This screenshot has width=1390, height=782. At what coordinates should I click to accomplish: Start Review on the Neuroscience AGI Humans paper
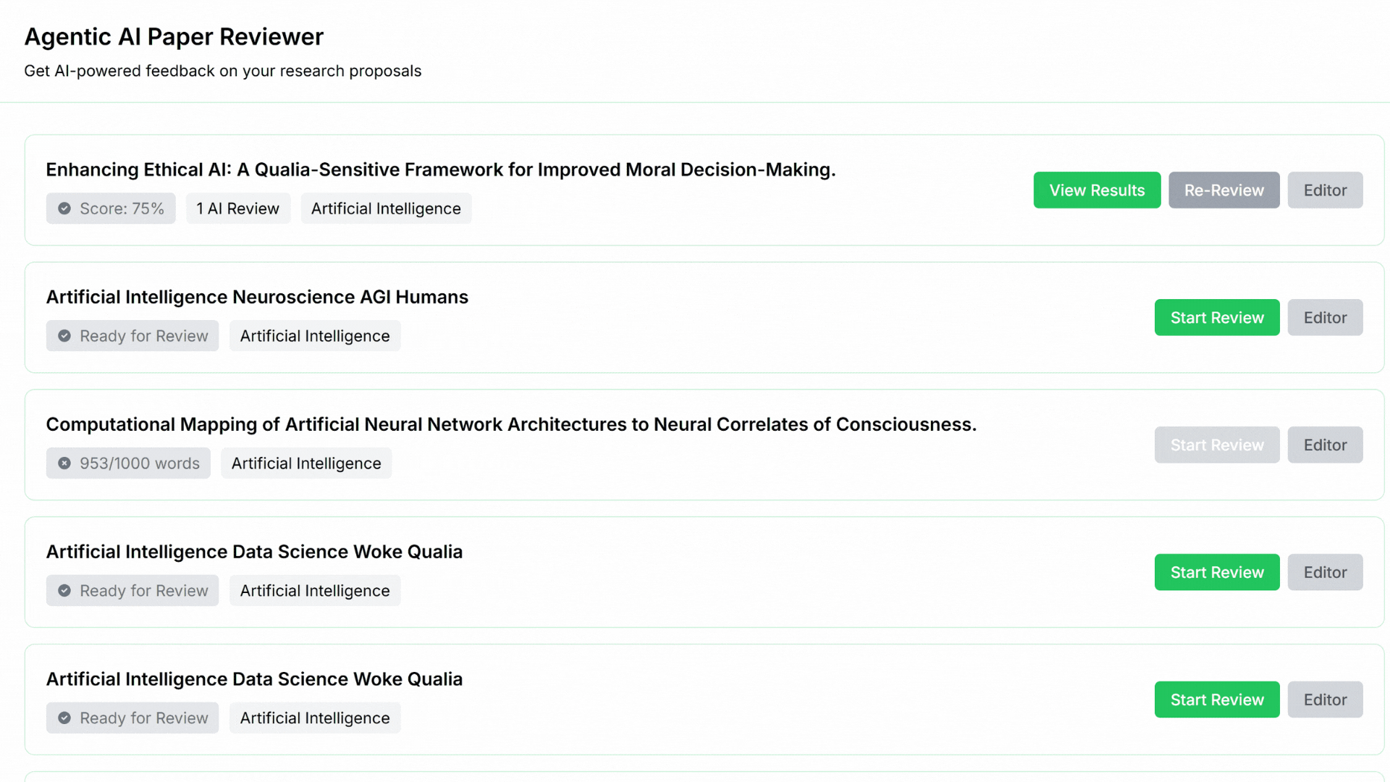(1216, 317)
